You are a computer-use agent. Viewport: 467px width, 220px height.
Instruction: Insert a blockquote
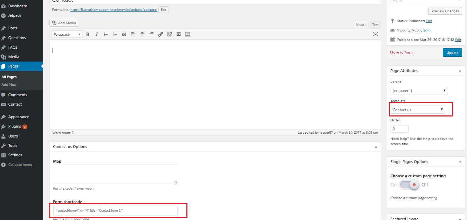coord(124,34)
